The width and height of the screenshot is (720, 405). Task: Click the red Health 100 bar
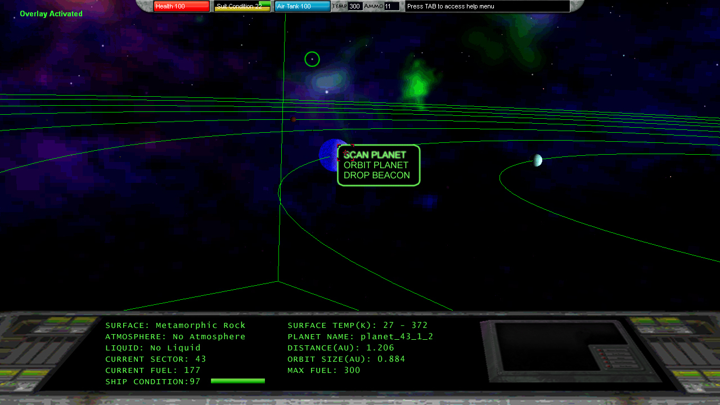(182, 6)
